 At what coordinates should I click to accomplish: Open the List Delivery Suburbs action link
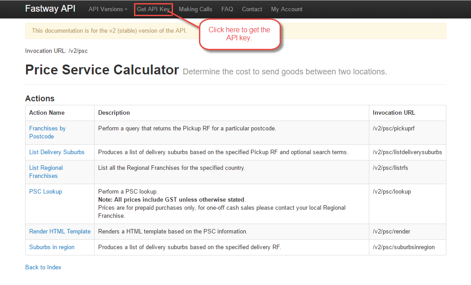(x=57, y=152)
